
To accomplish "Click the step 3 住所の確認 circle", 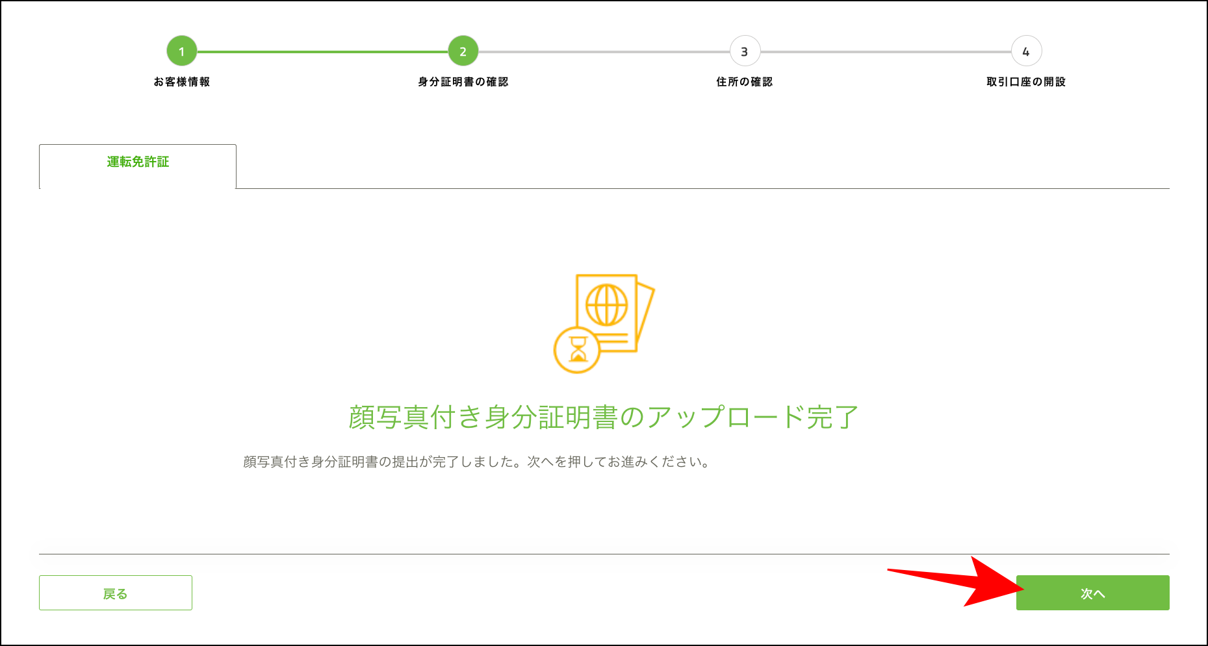I will (x=745, y=51).
